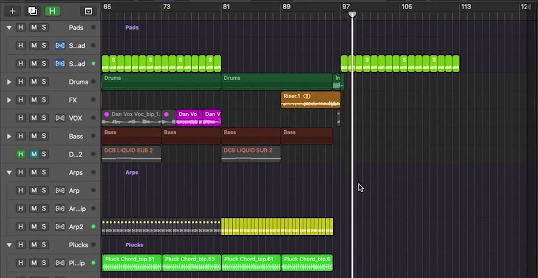
Task: Solo the Pl...ip track
Action: (44, 263)
